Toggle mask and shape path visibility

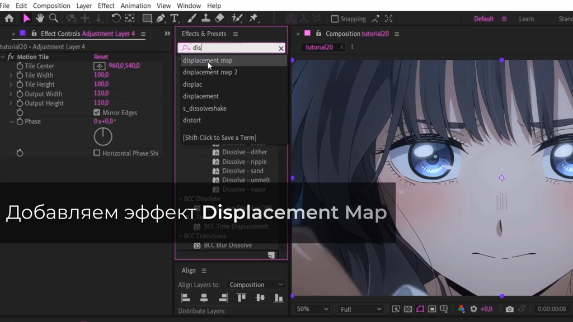tap(420, 309)
